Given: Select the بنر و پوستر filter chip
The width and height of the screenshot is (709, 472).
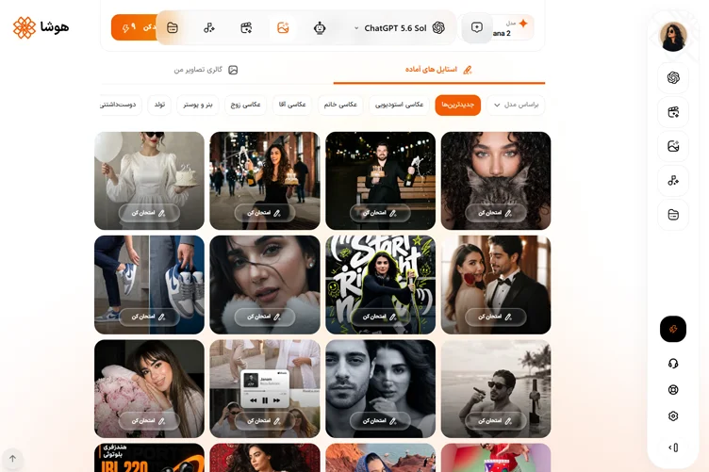Looking at the screenshot, I should [198, 105].
